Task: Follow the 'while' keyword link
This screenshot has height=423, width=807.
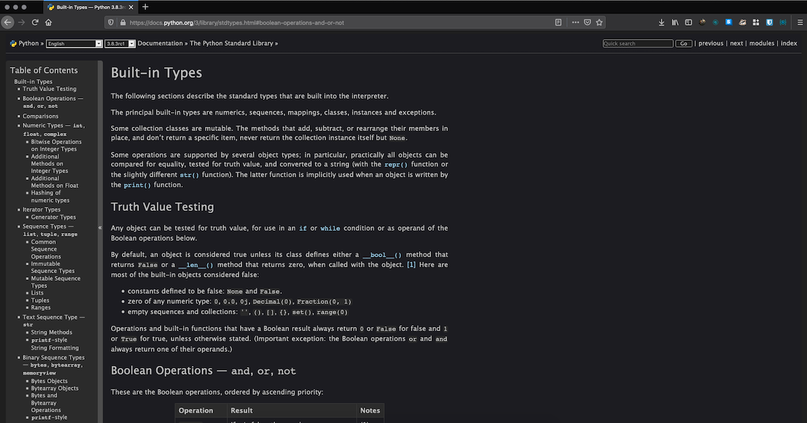Action: (x=330, y=228)
